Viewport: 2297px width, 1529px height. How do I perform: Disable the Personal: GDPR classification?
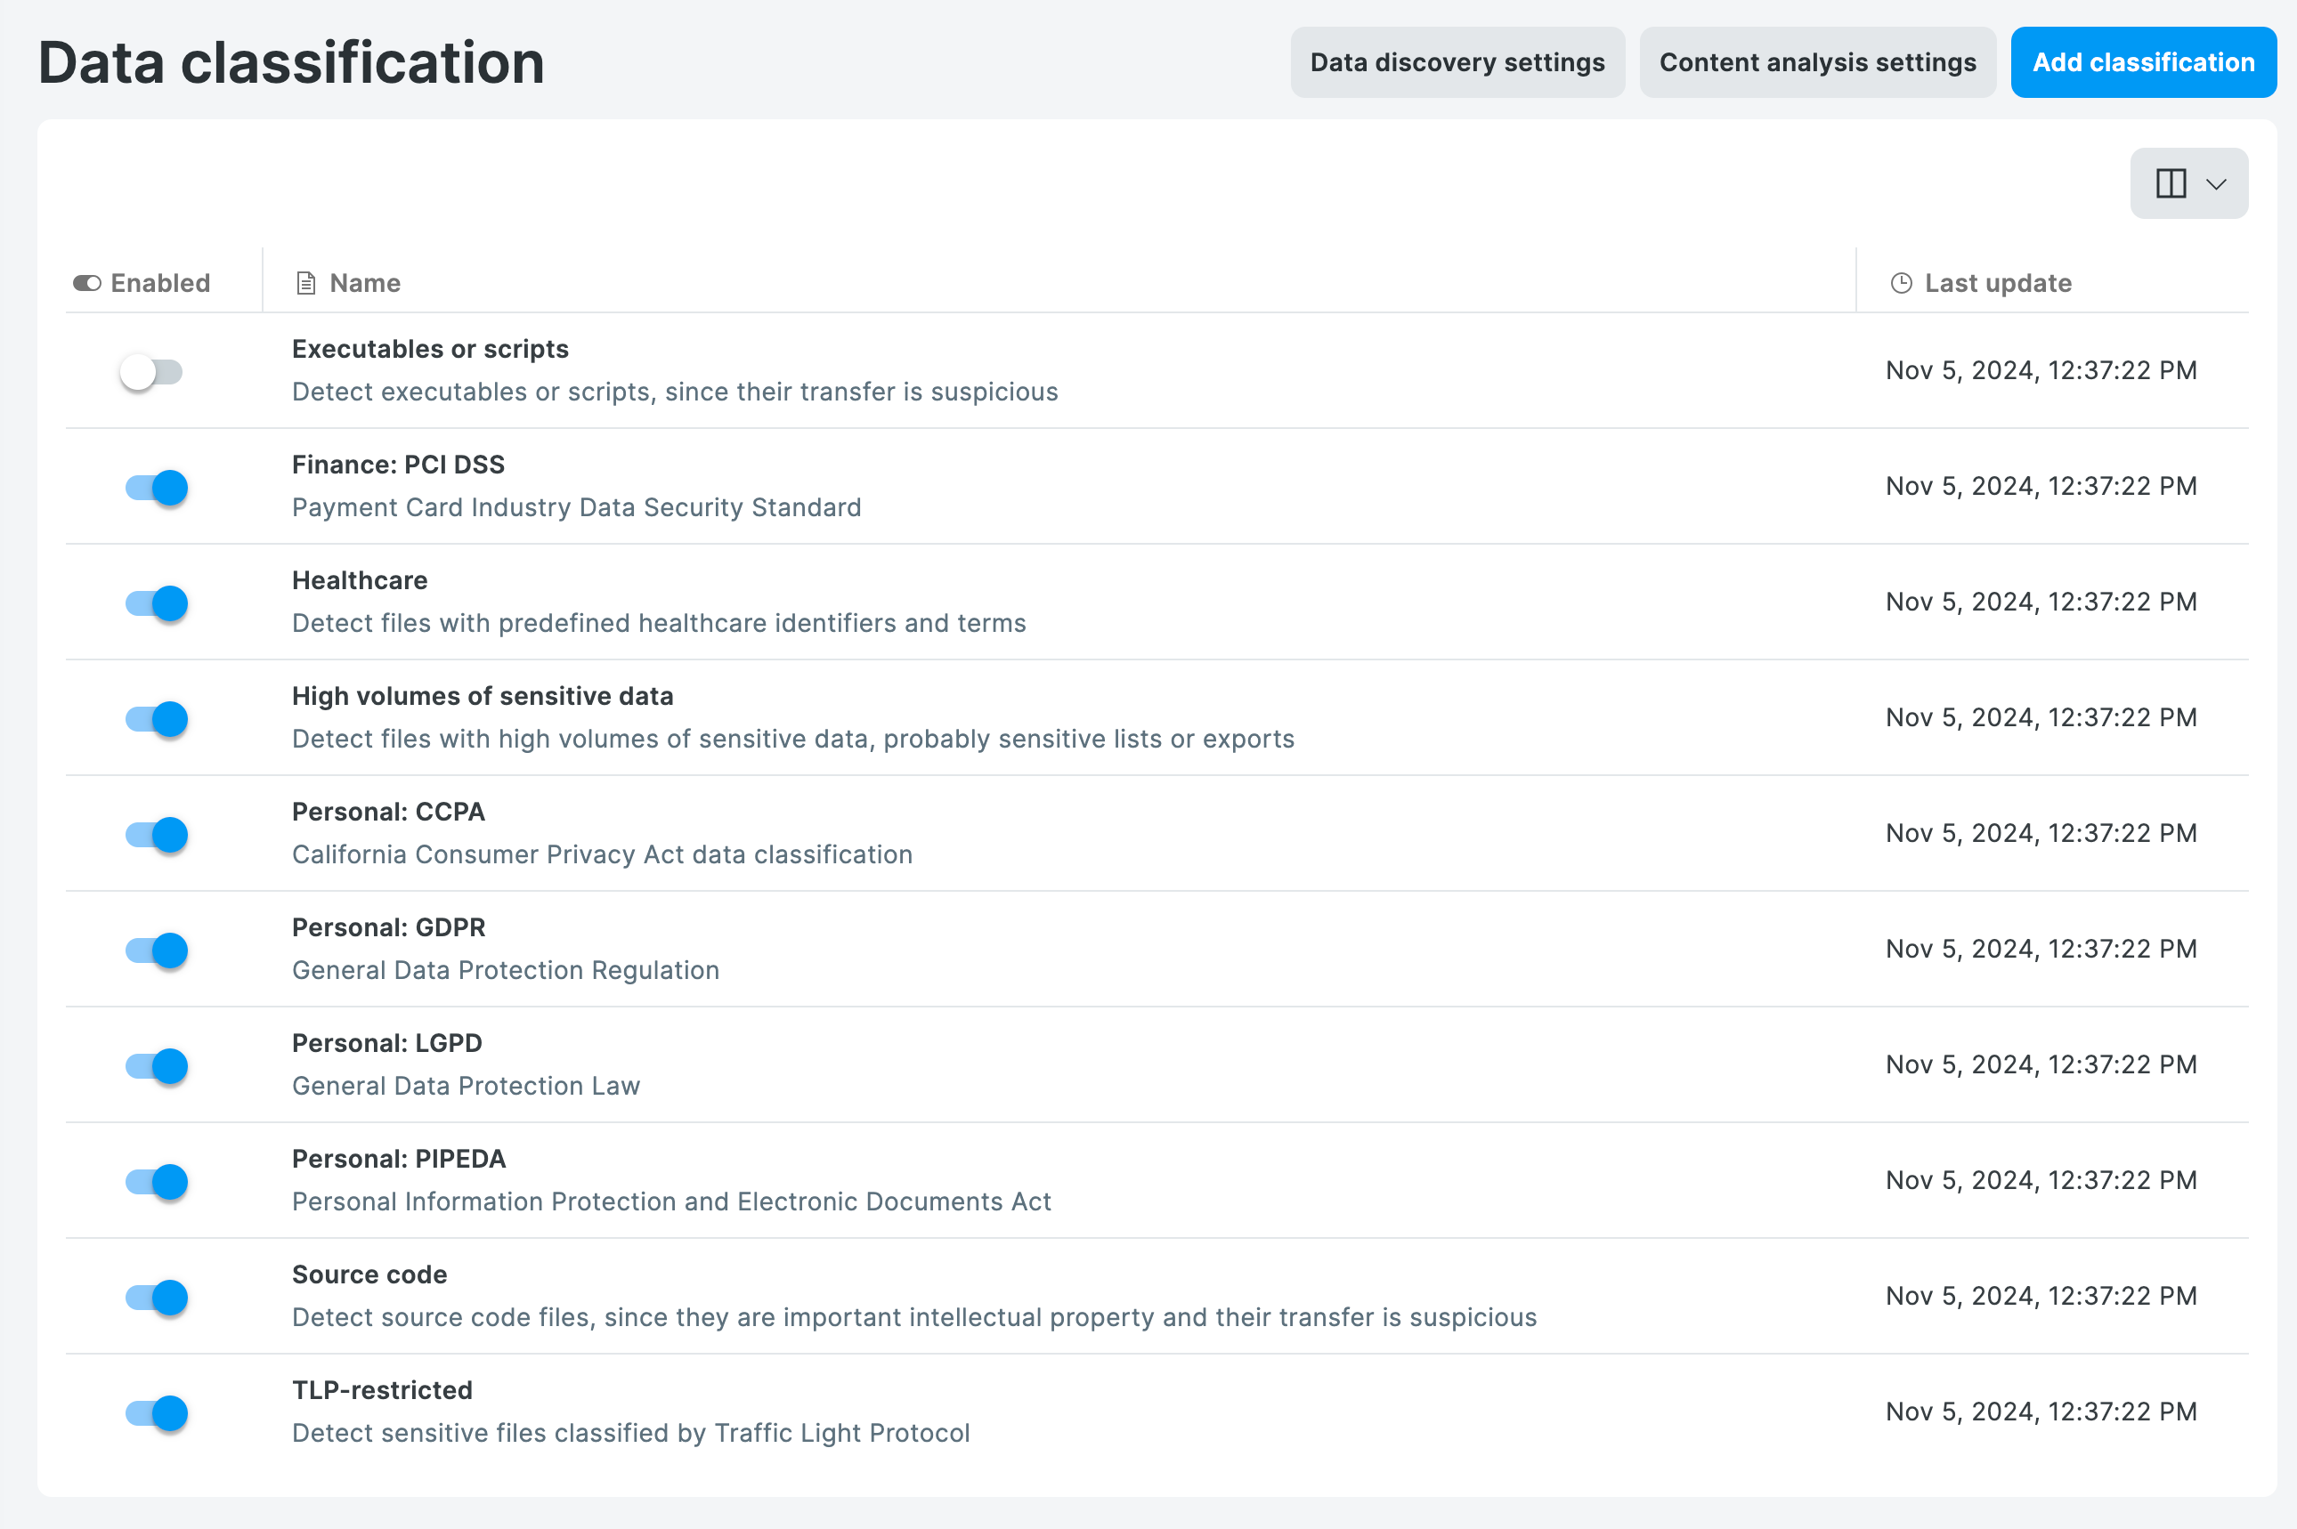click(x=156, y=950)
